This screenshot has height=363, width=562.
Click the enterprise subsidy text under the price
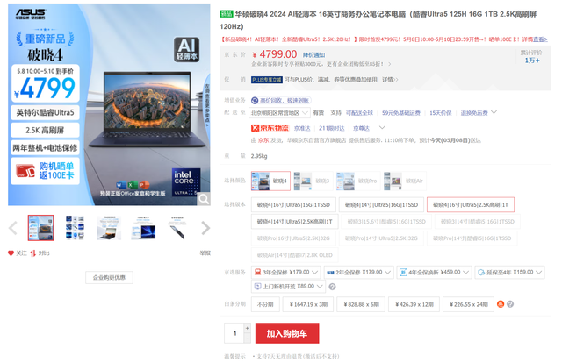point(321,64)
